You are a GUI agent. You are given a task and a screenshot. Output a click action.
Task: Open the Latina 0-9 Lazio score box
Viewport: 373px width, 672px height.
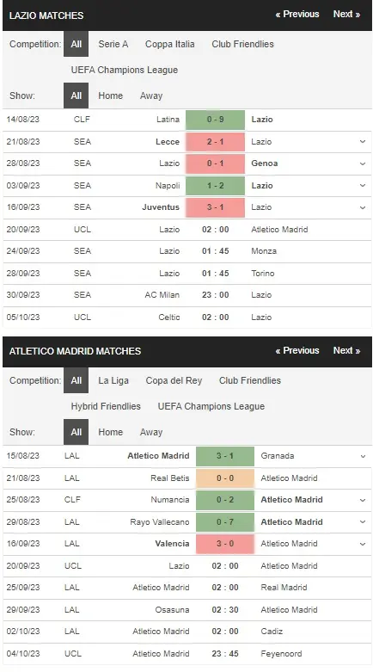tap(216, 120)
